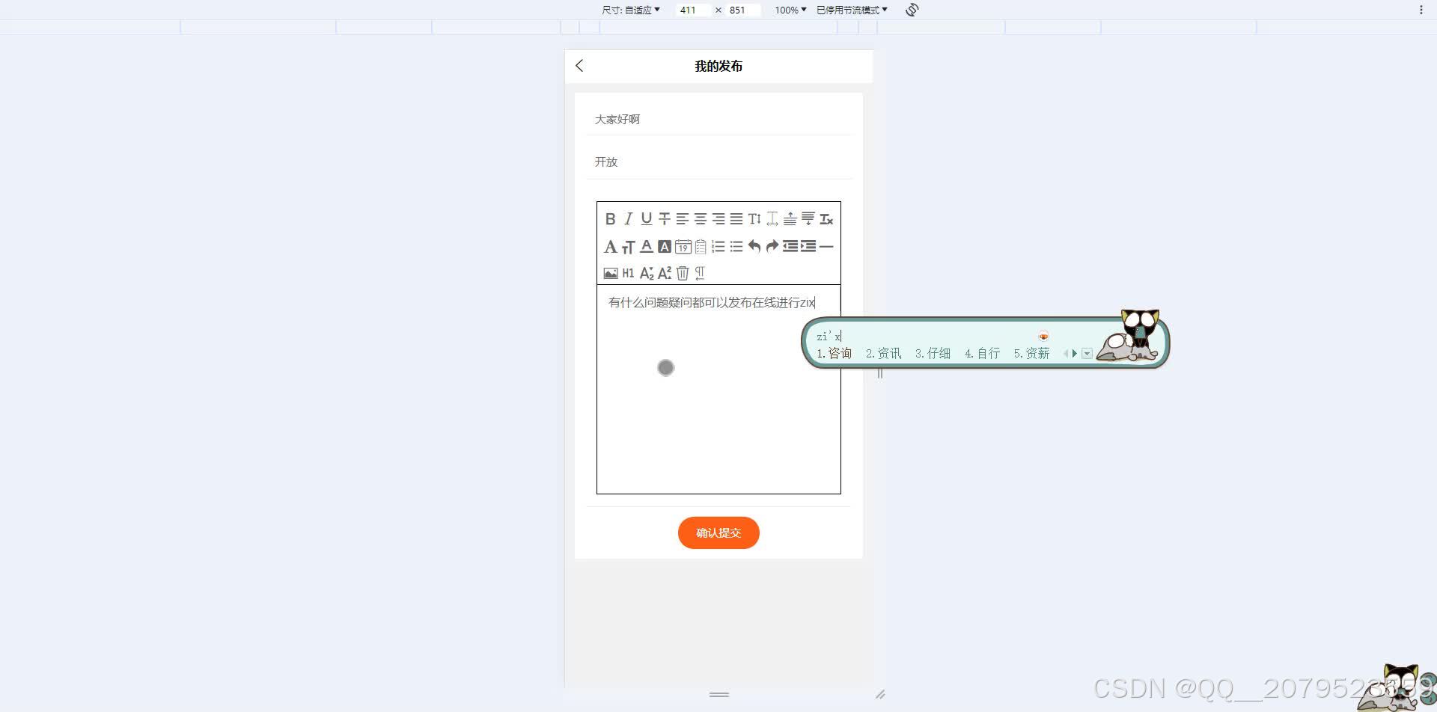The width and height of the screenshot is (1437, 712).
Task: Insert an unordered bullet list
Action: coord(736,247)
